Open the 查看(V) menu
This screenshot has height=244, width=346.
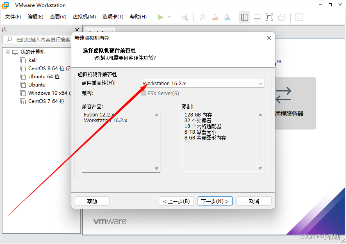[58, 17]
